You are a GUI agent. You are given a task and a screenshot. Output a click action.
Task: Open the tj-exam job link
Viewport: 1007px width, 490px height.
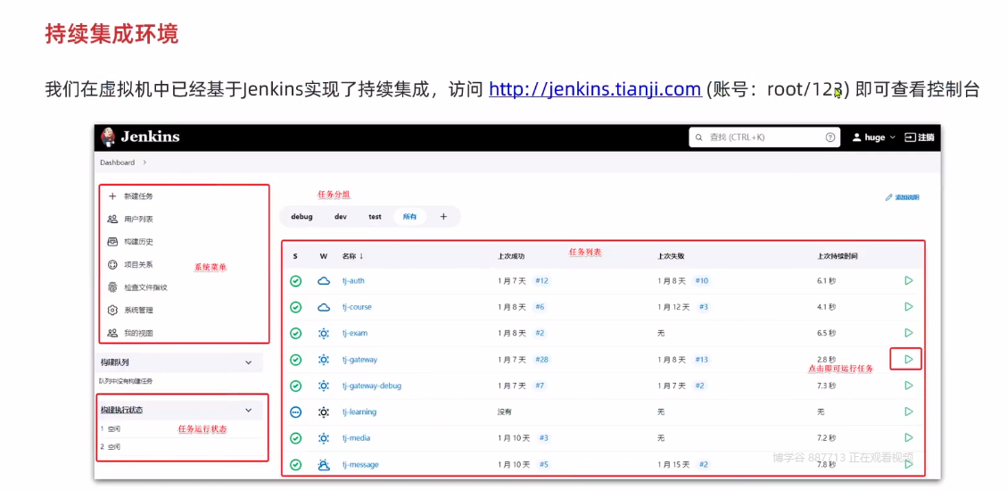[x=354, y=333]
